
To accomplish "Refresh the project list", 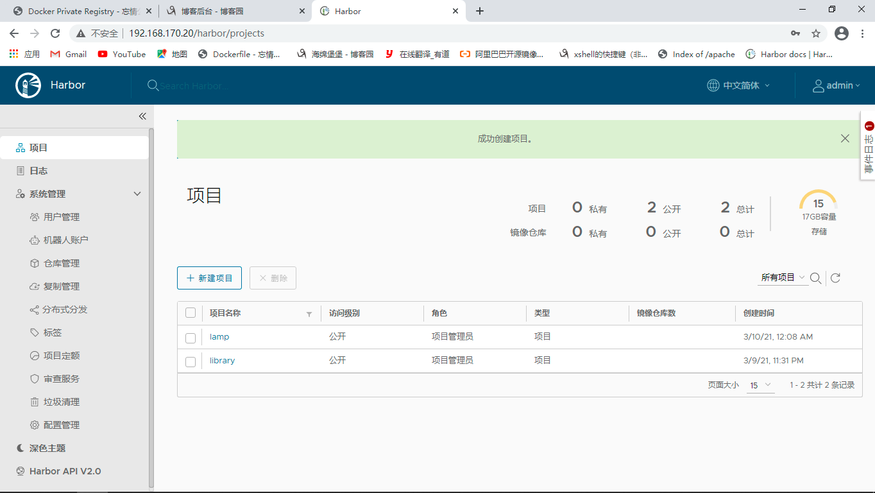I will (x=835, y=278).
